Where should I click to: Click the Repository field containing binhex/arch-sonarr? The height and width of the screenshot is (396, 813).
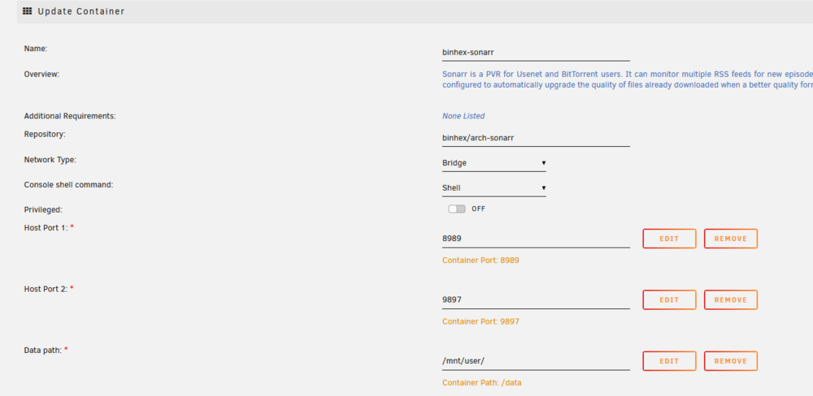click(x=536, y=138)
